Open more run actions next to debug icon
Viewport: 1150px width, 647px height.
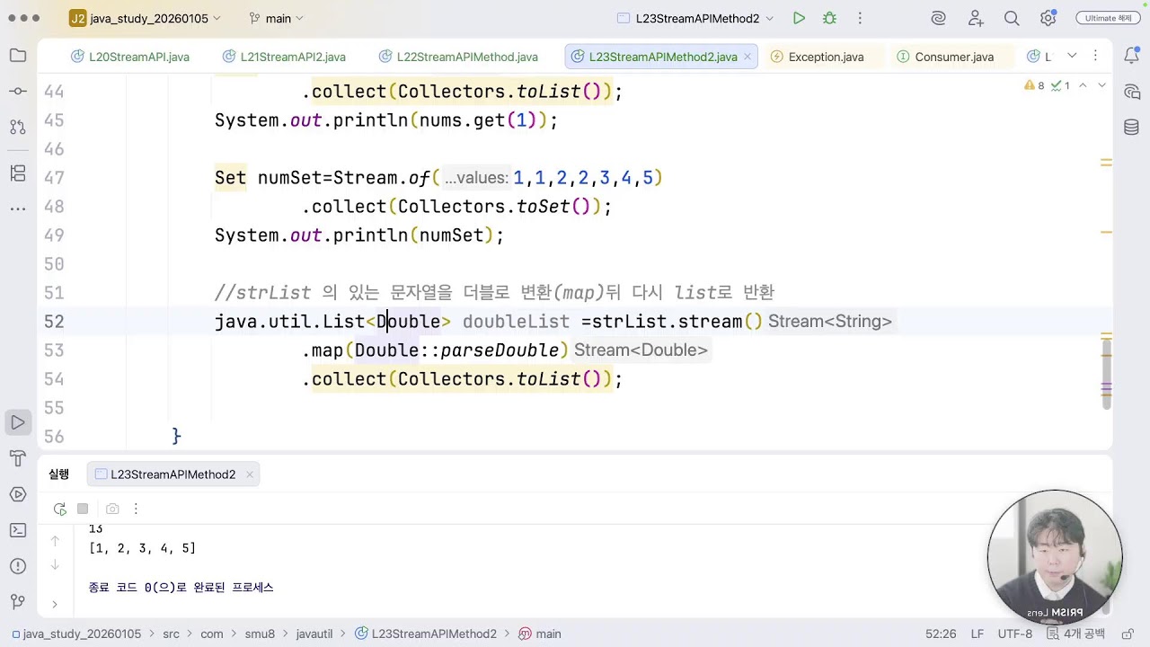coord(860,18)
